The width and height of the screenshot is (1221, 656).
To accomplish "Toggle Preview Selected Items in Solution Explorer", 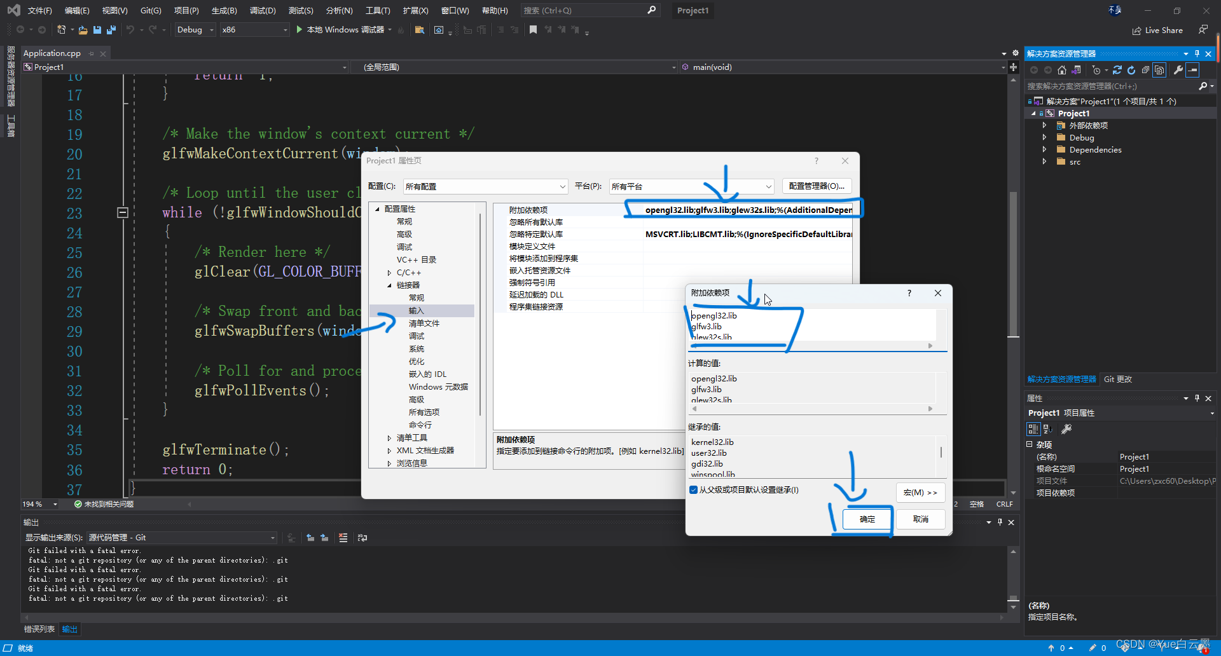I will coord(1193,70).
